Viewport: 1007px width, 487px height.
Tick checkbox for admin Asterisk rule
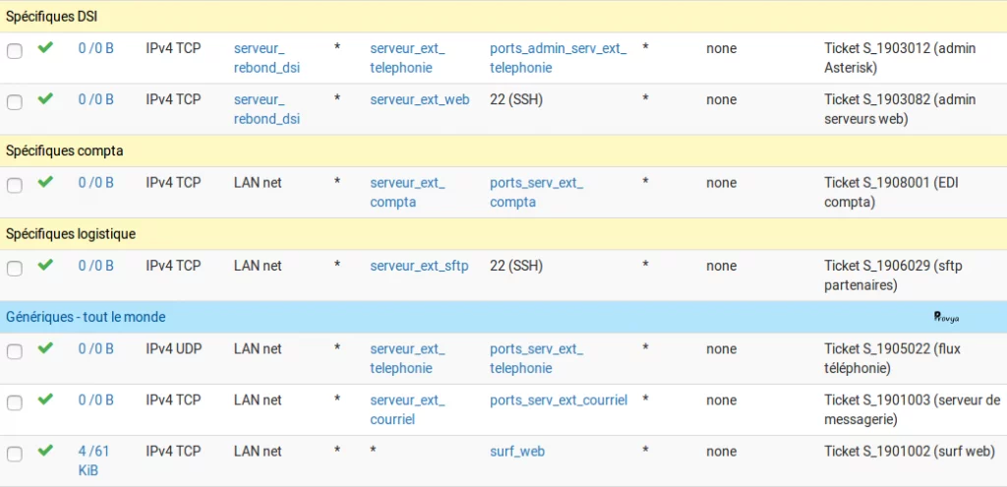click(x=14, y=51)
